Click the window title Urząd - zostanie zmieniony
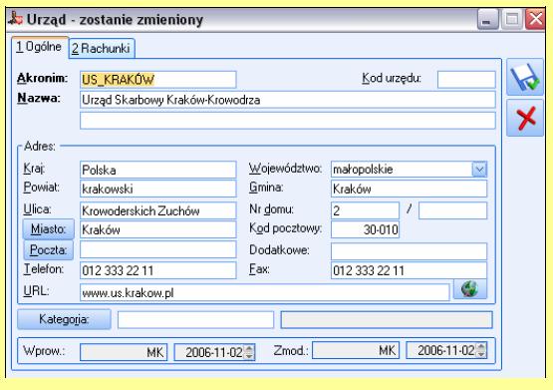Viewport: 553px width, 390px height. pos(115,19)
